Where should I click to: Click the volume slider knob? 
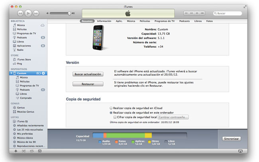pos(69,13)
